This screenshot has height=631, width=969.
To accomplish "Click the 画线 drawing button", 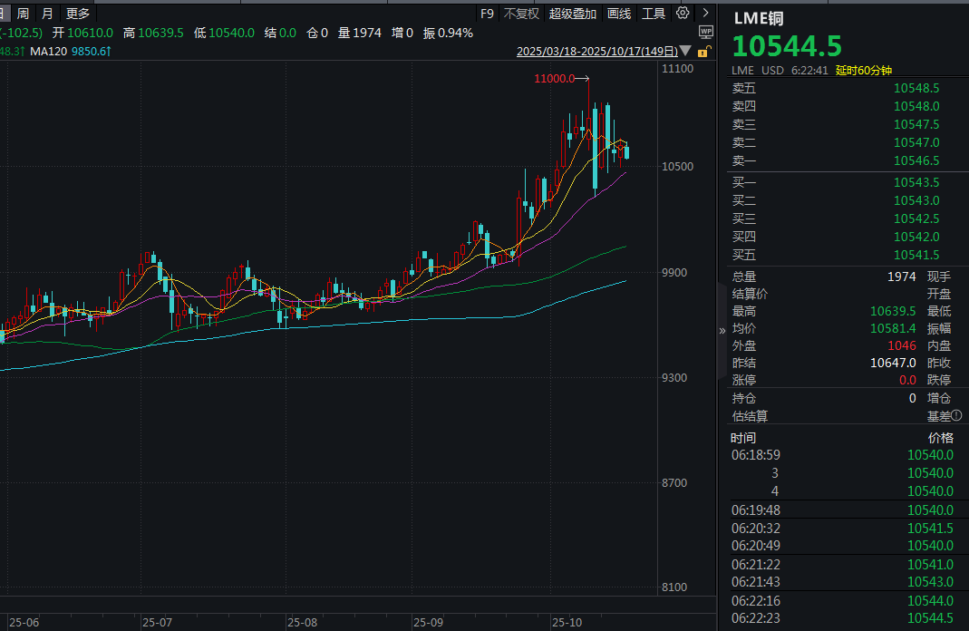I will 619,14.
